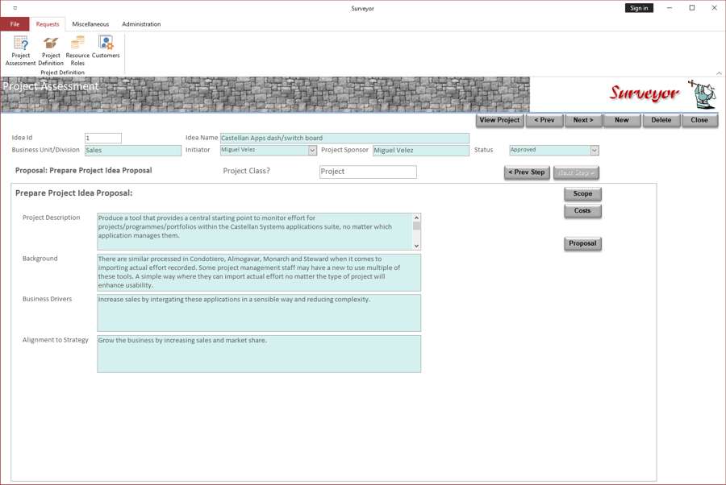This screenshot has width=726, height=485.
Task: Click the Prev Step button
Action: (527, 172)
